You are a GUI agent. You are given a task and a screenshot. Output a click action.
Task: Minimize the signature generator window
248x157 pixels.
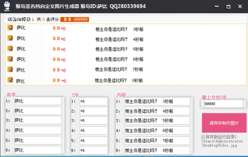217,7
